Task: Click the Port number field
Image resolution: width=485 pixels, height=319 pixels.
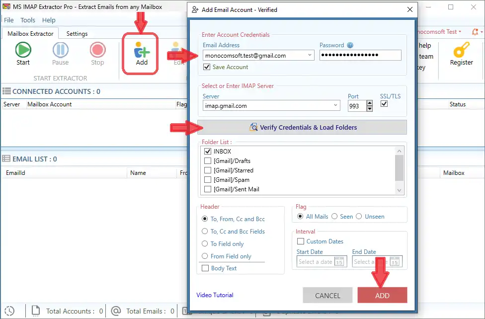Action: click(357, 106)
